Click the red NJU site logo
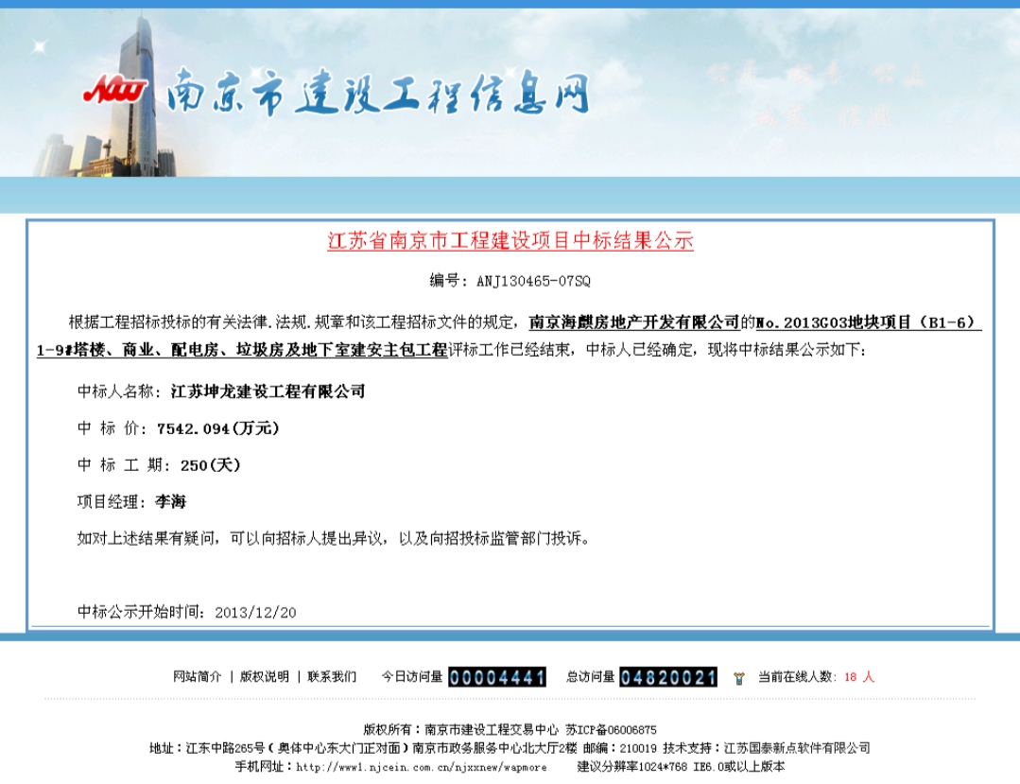This screenshot has width=1020, height=784. (115, 90)
